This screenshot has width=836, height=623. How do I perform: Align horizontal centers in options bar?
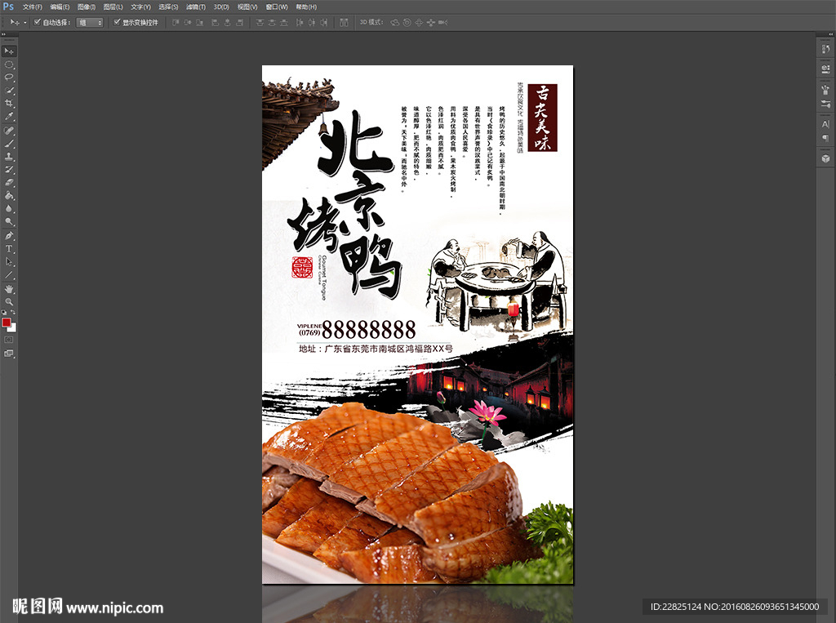(x=228, y=22)
